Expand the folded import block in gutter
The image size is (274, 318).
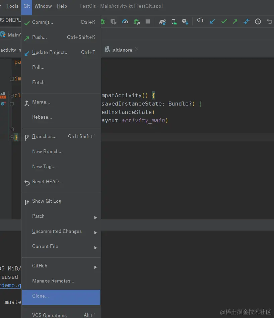12,79
